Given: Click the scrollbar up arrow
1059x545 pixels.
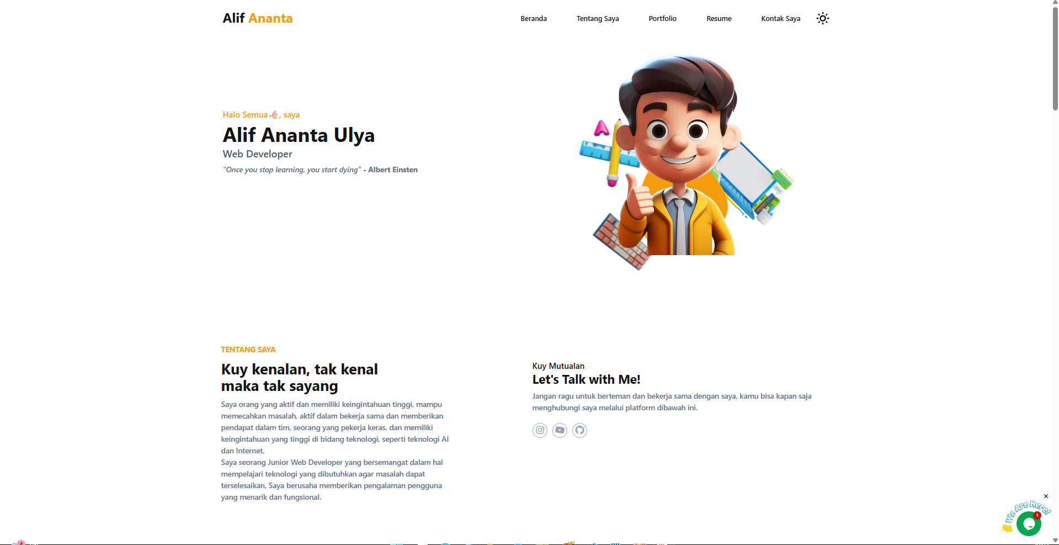Looking at the screenshot, I should coord(1055,3).
